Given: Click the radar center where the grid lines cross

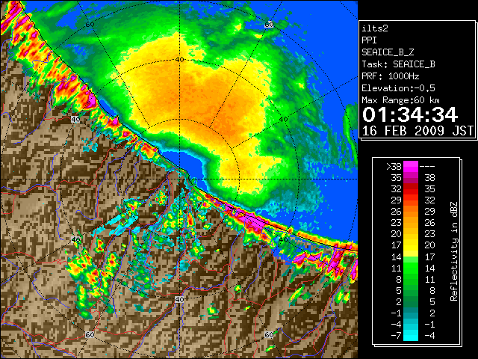Looking at the screenshot, I should (179, 179).
